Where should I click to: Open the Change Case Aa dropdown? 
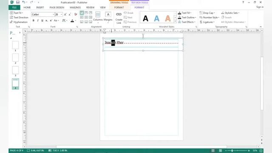click(57, 21)
